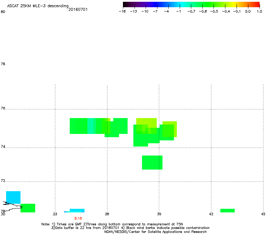Click the color bar label "-4"

pos(166,12)
